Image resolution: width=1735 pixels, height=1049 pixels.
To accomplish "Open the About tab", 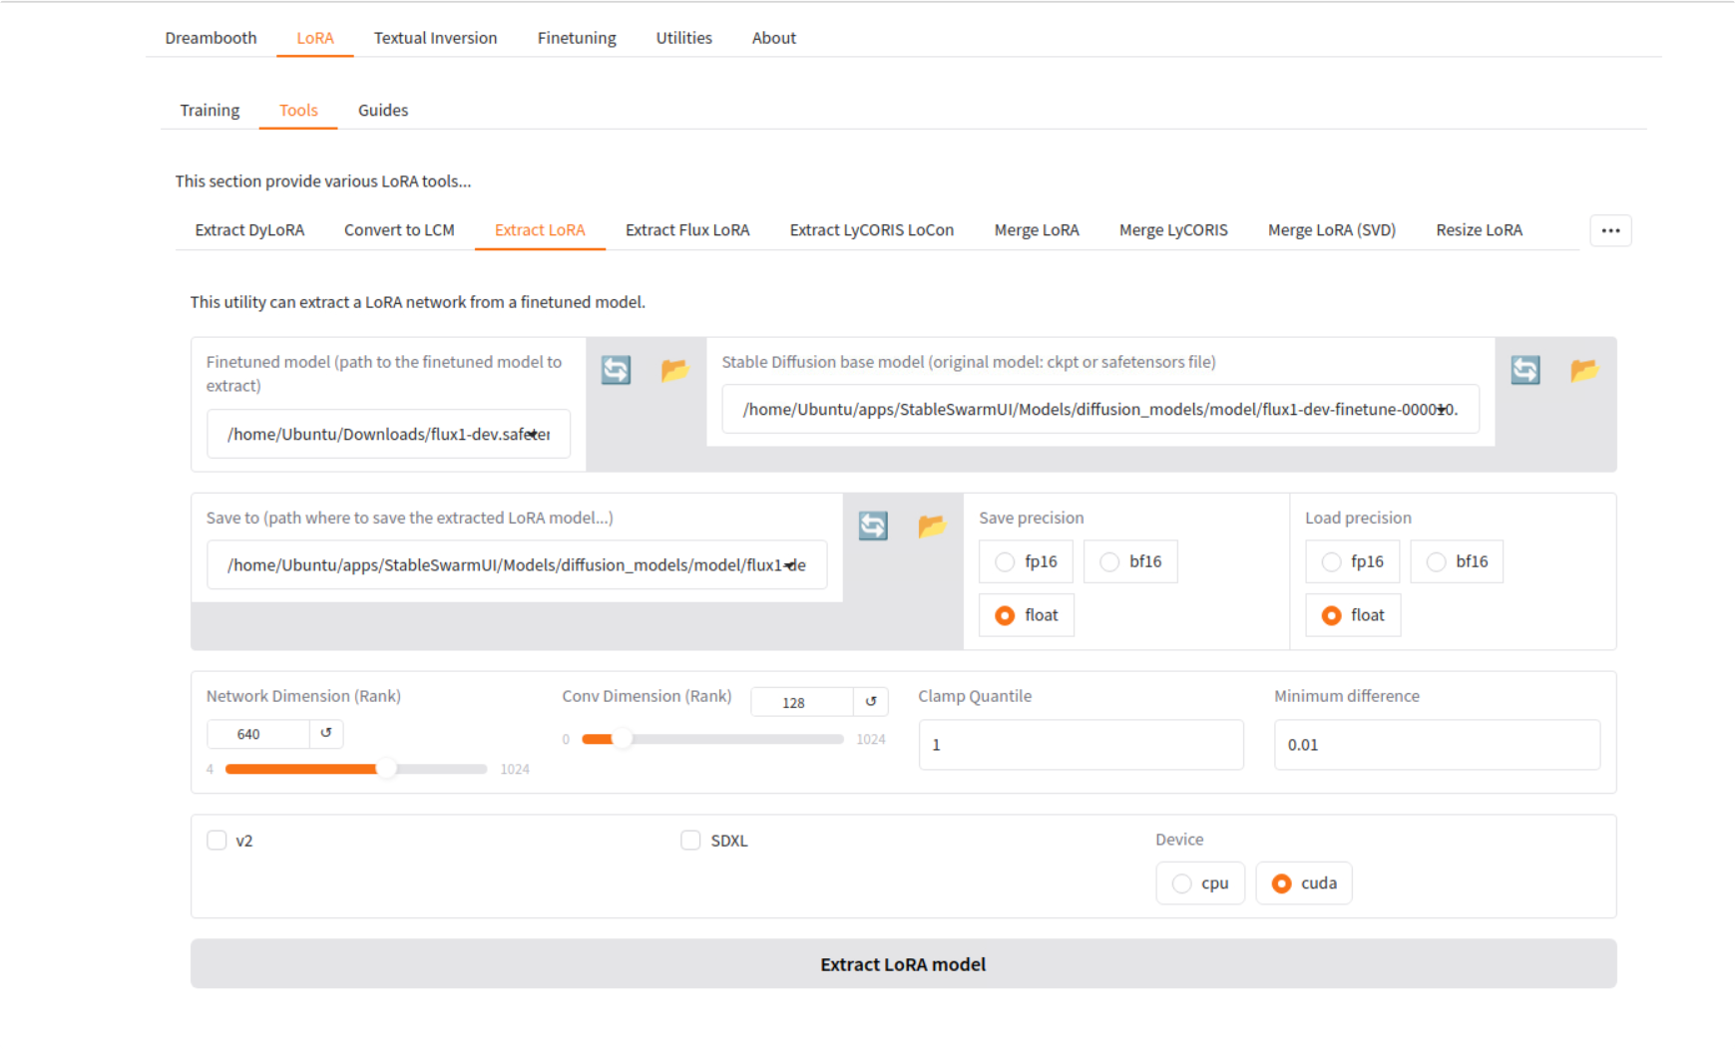I will 773,38.
